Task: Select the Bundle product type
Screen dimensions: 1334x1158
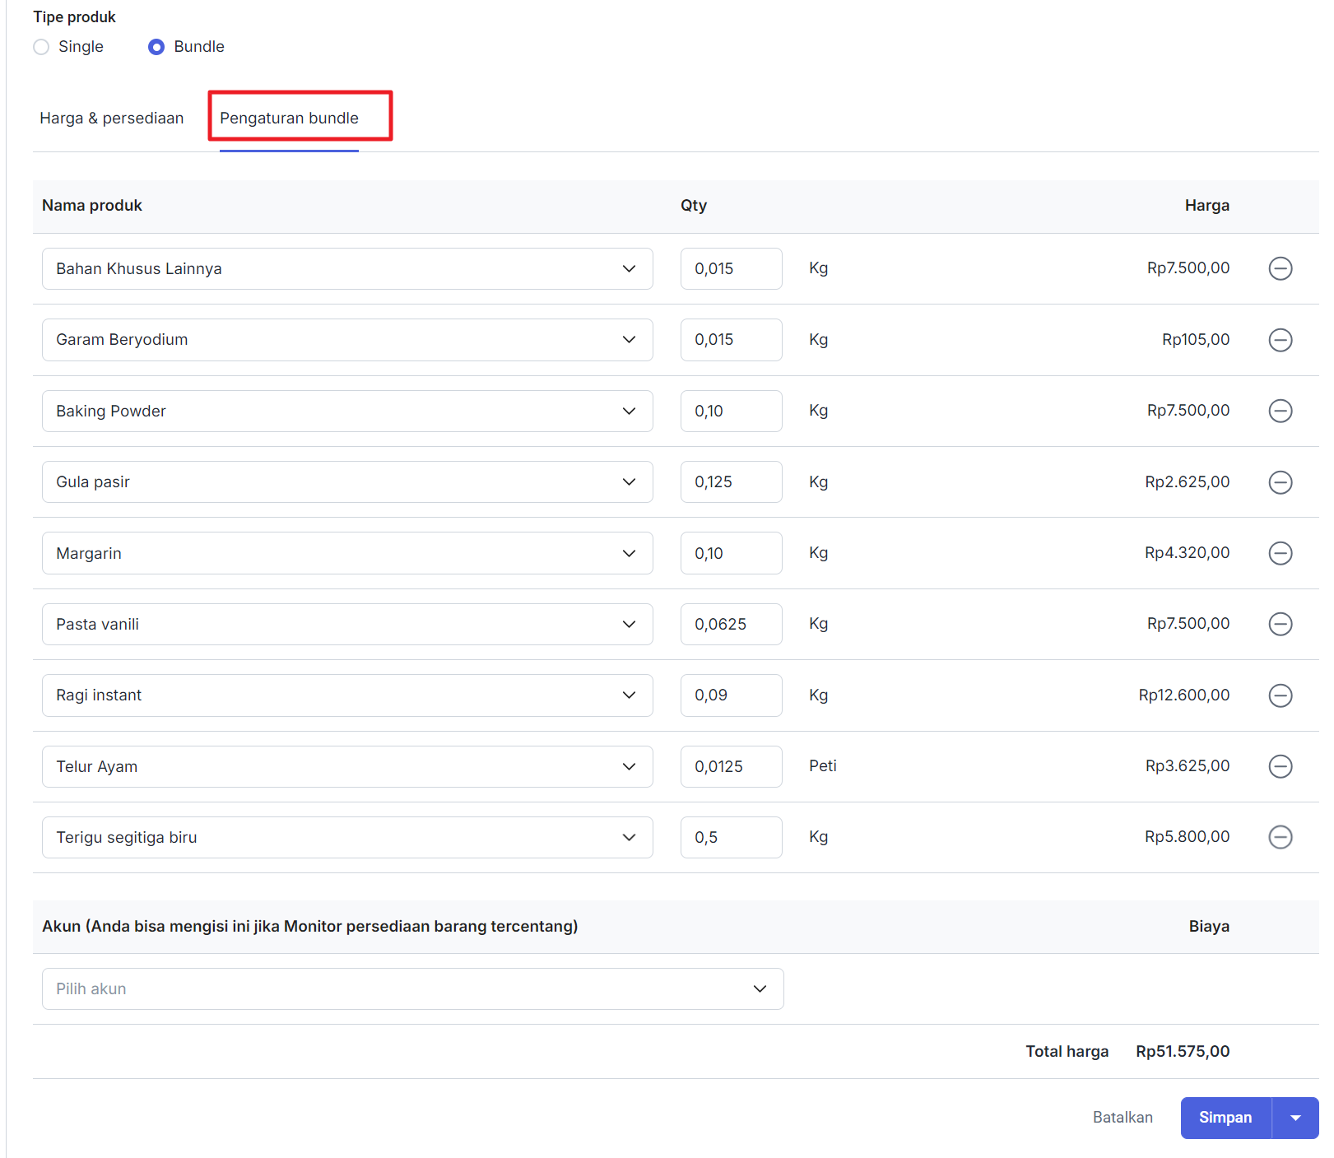Action: click(x=156, y=47)
